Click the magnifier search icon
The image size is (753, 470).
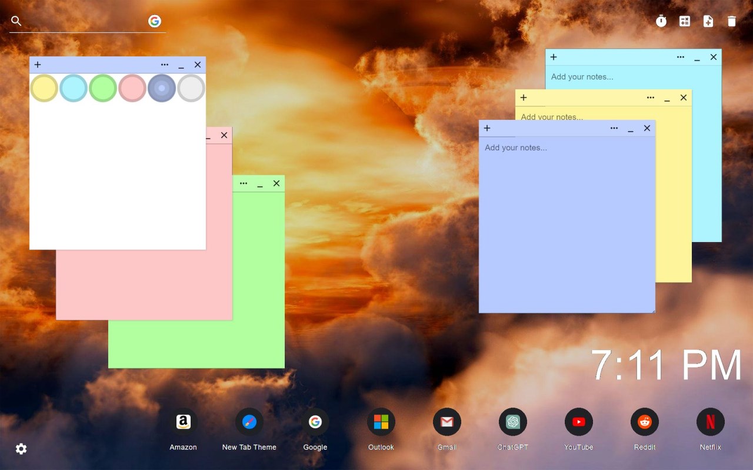coord(16,21)
